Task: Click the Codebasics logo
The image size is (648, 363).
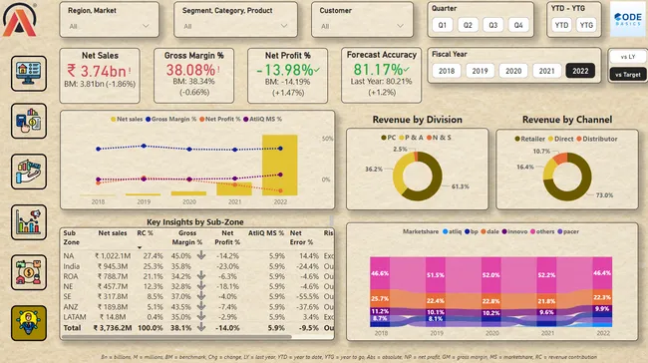Action: click(x=628, y=19)
